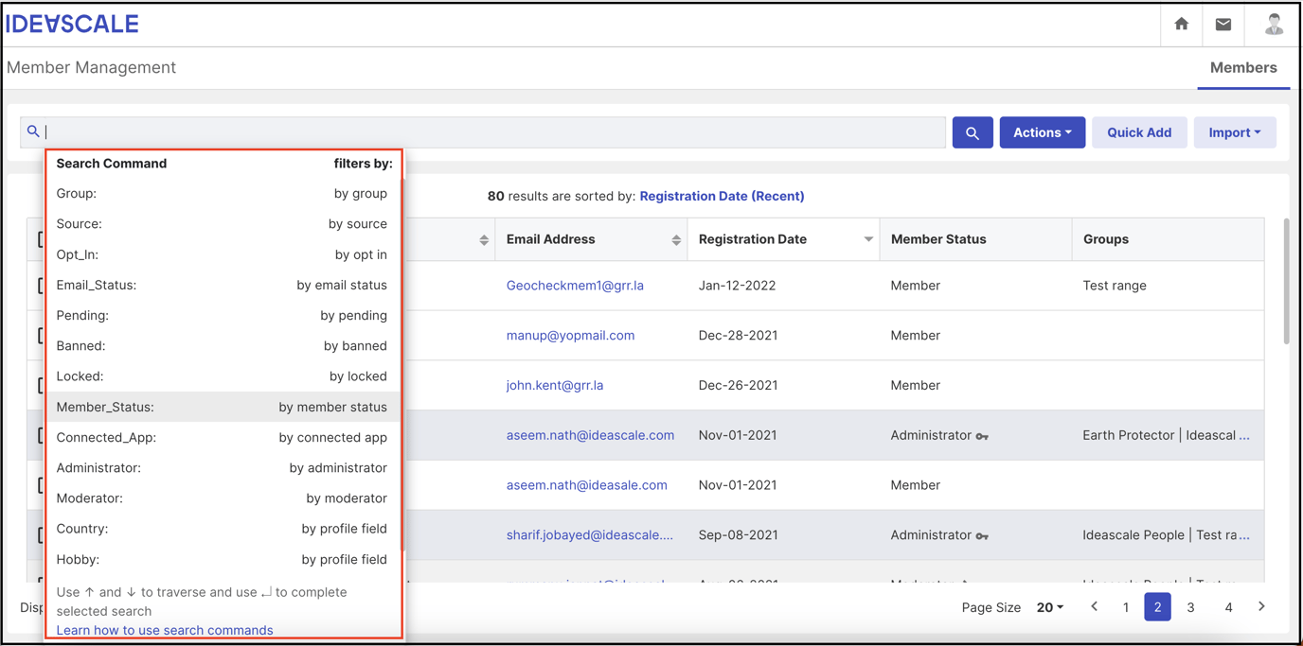Open the Home page icon
This screenshot has height=646, width=1303.
(x=1181, y=24)
